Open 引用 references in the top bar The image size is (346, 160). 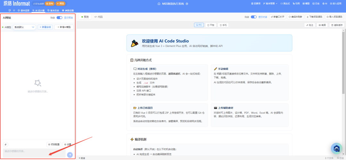coord(296,4)
